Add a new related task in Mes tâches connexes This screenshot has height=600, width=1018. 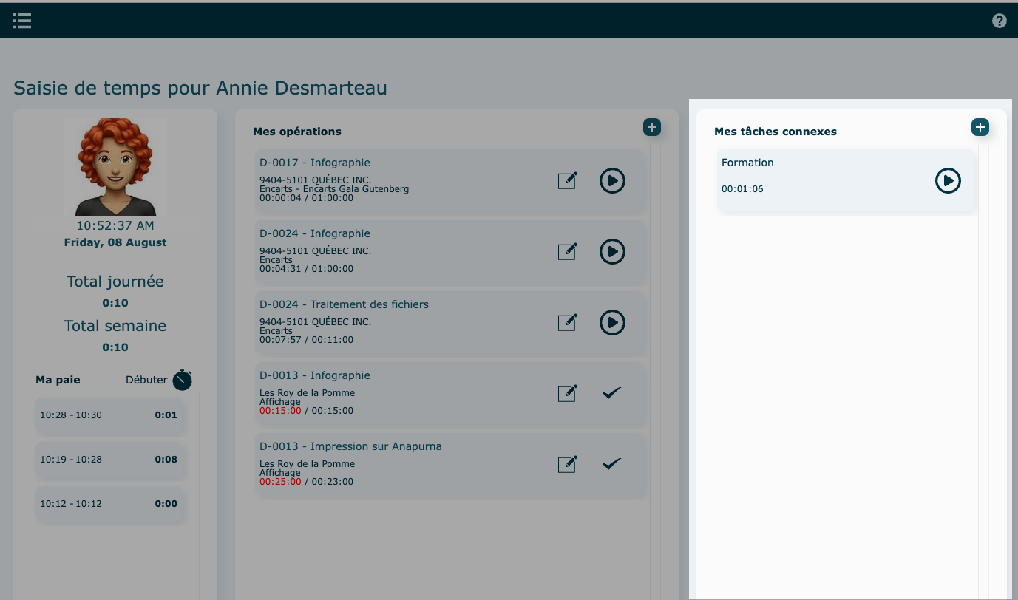(x=980, y=127)
